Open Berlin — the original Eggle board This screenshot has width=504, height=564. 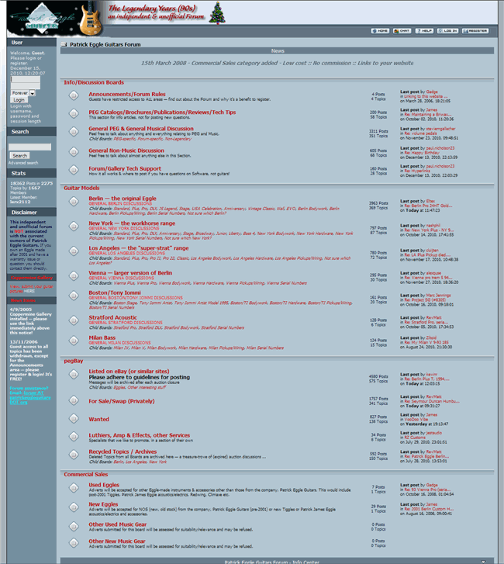click(123, 199)
